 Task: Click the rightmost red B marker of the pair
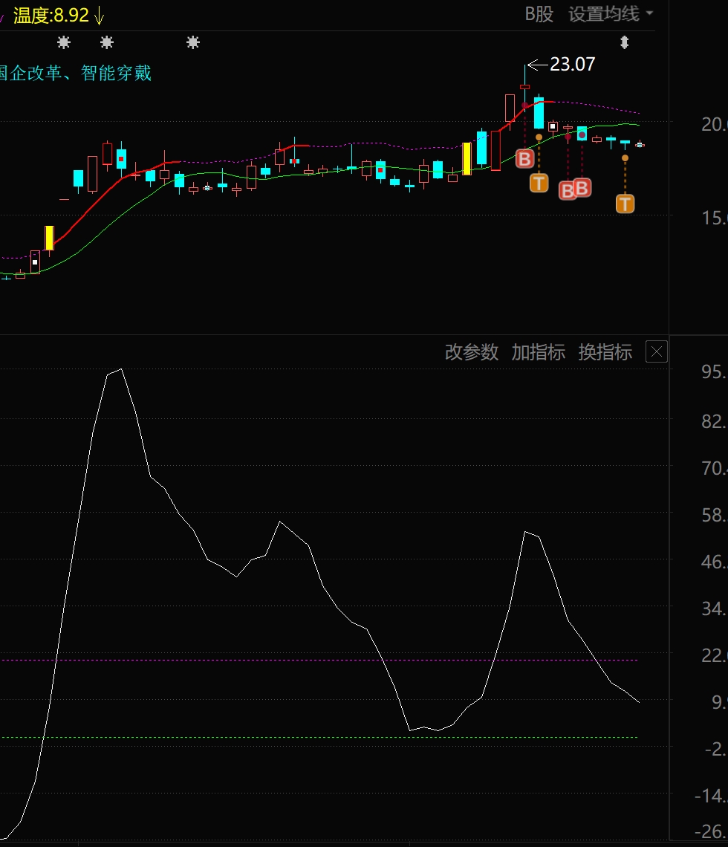coord(582,188)
